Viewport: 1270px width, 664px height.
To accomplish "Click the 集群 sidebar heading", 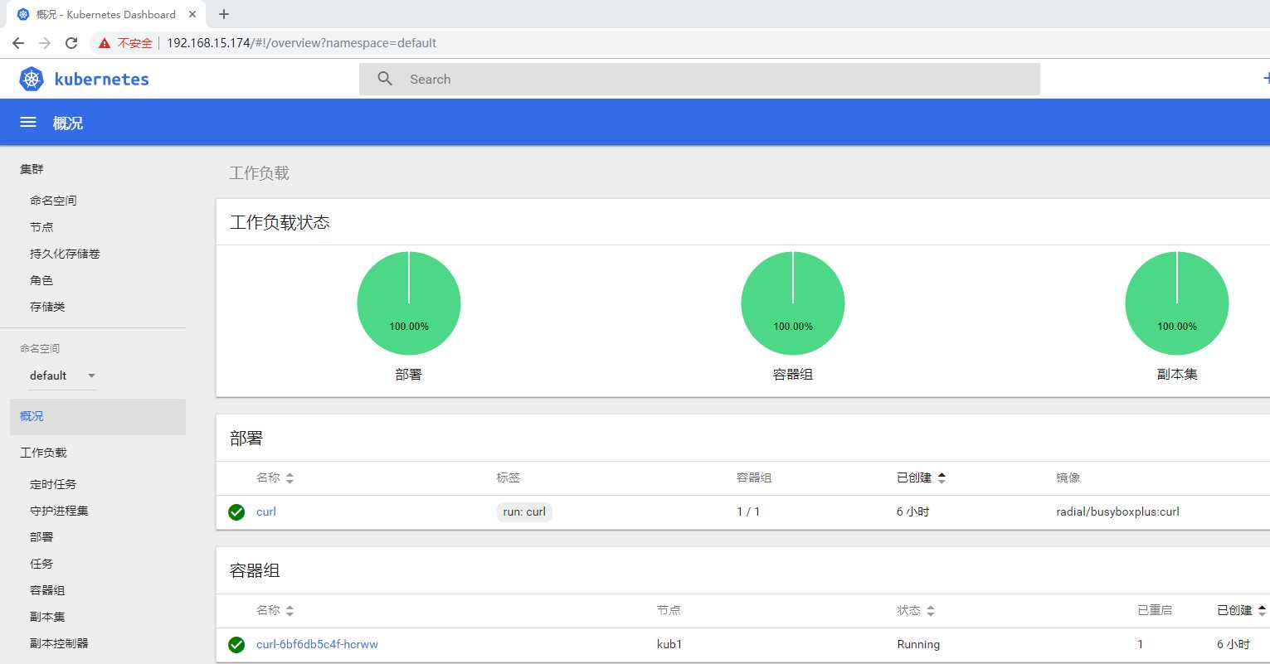I will [x=32, y=169].
